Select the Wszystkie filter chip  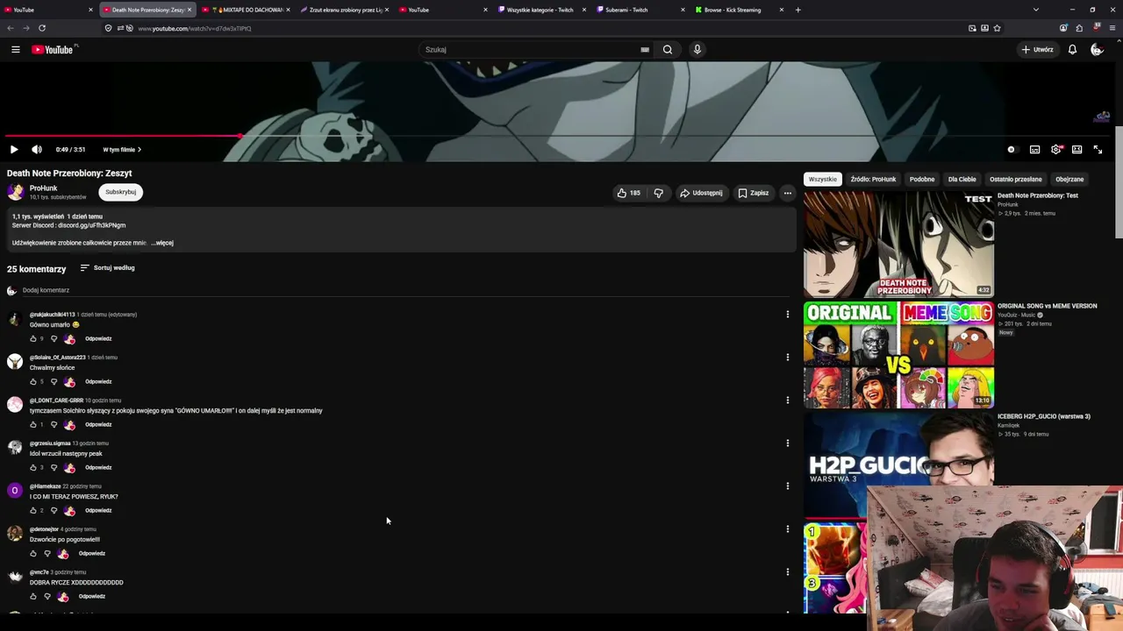coord(823,180)
